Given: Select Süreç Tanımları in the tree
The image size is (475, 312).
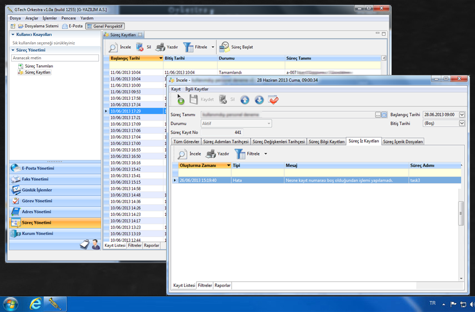Looking at the screenshot, I should pyautogui.click(x=39, y=66).
